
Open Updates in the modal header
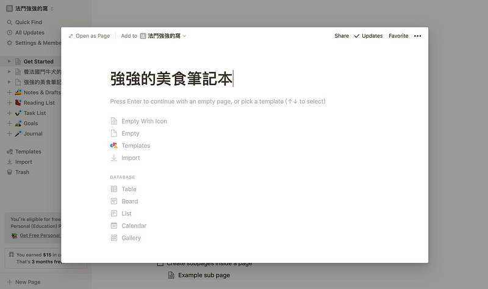coord(368,36)
